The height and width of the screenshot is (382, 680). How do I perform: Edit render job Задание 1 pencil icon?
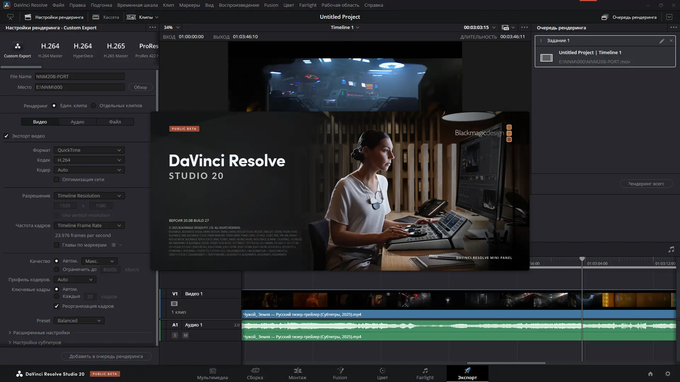662,41
